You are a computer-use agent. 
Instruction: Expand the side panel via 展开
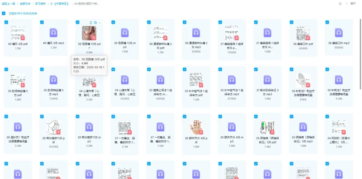353,4
